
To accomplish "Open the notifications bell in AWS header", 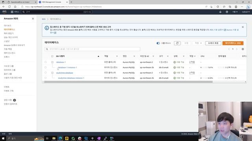I will click(x=220, y=12).
